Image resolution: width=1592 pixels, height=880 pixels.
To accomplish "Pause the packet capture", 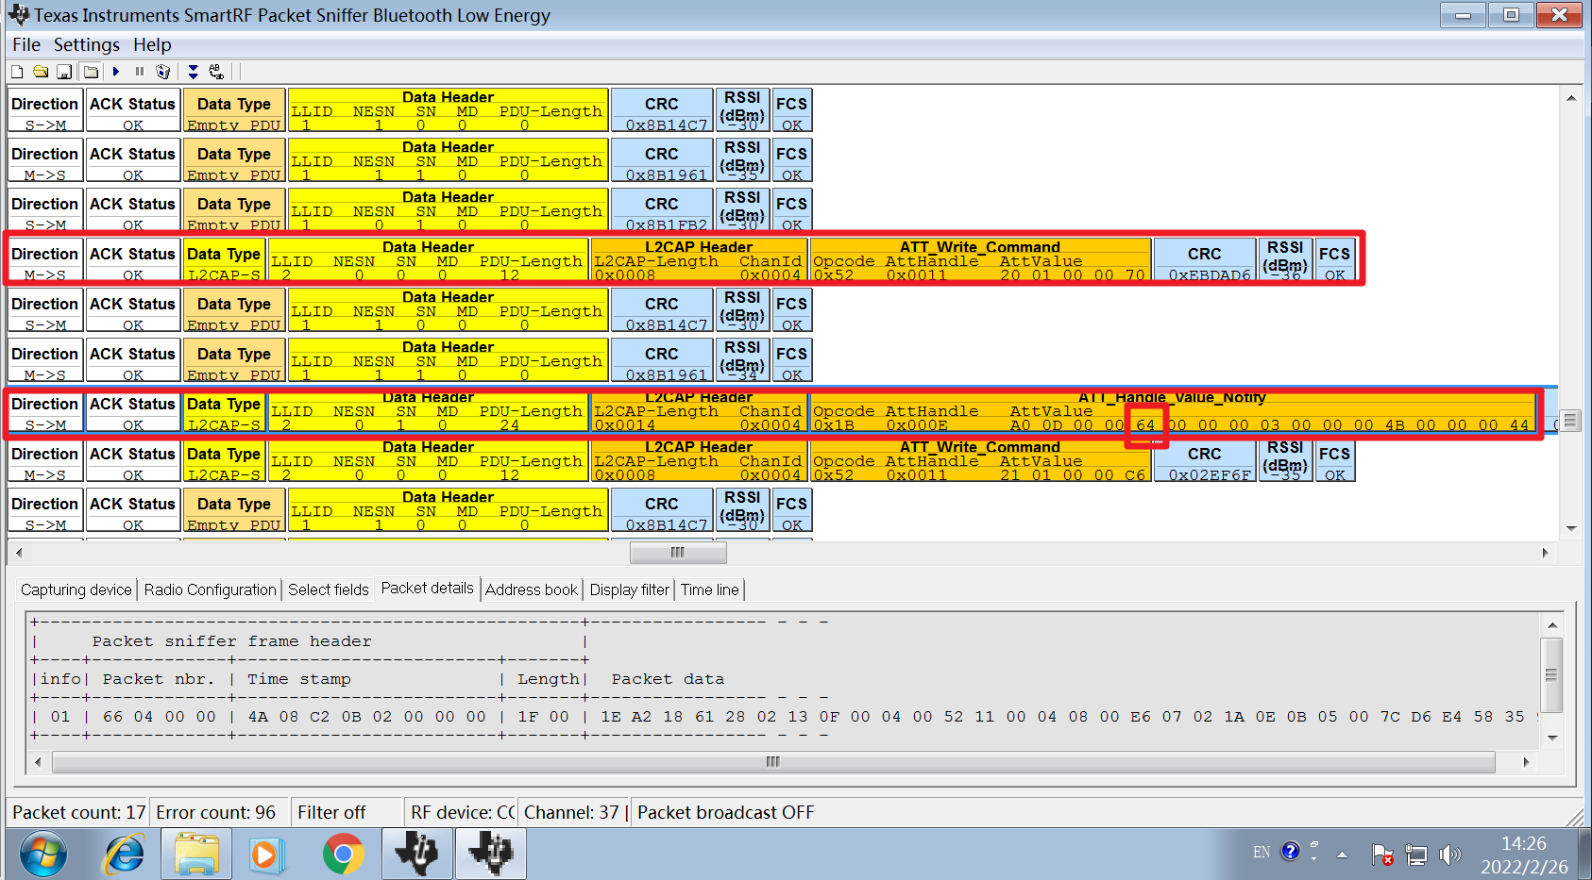I will (140, 72).
